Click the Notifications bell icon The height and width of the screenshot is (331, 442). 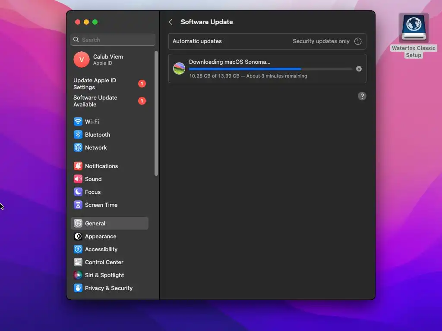click(x=78, y=166)
